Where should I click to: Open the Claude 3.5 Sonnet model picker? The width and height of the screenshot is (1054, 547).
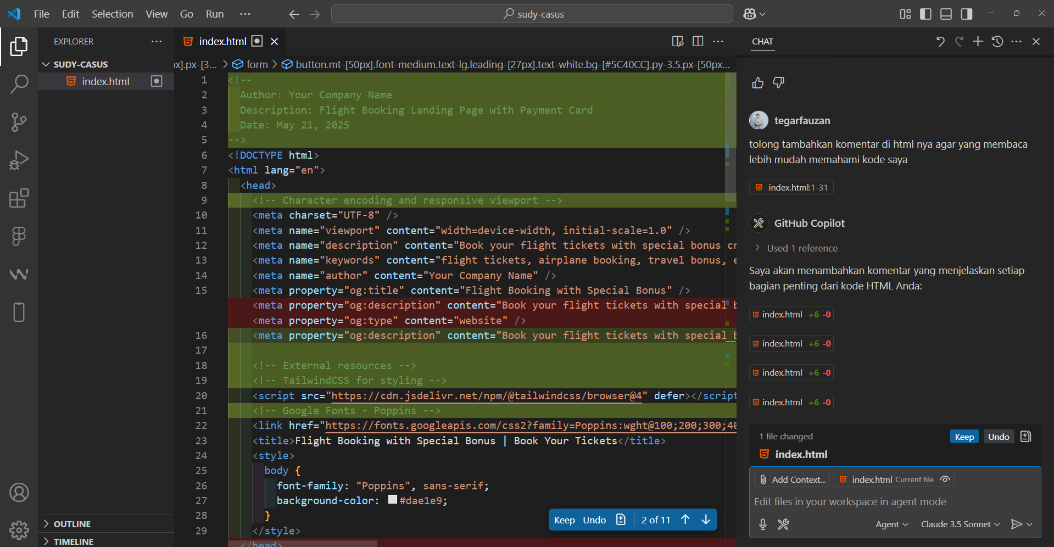click(x=960, y=524)
